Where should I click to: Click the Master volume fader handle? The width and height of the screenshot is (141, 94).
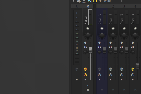coord(90,50)
